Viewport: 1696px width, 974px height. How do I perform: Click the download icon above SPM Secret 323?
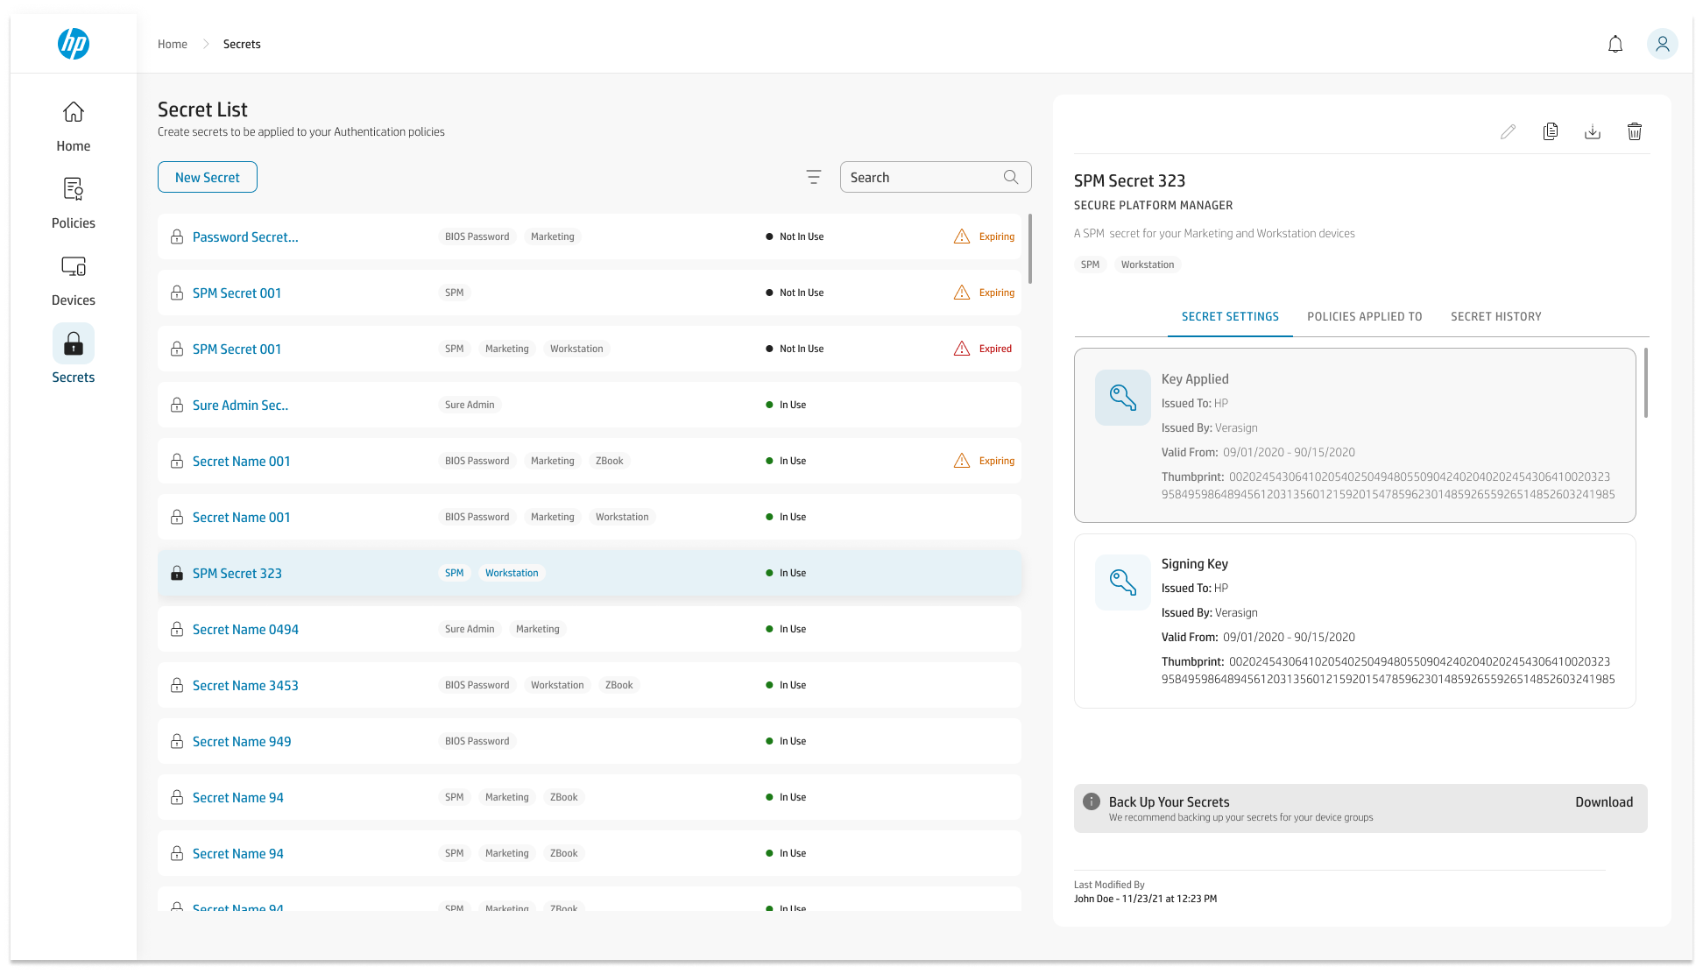[x=1593, y=131]
